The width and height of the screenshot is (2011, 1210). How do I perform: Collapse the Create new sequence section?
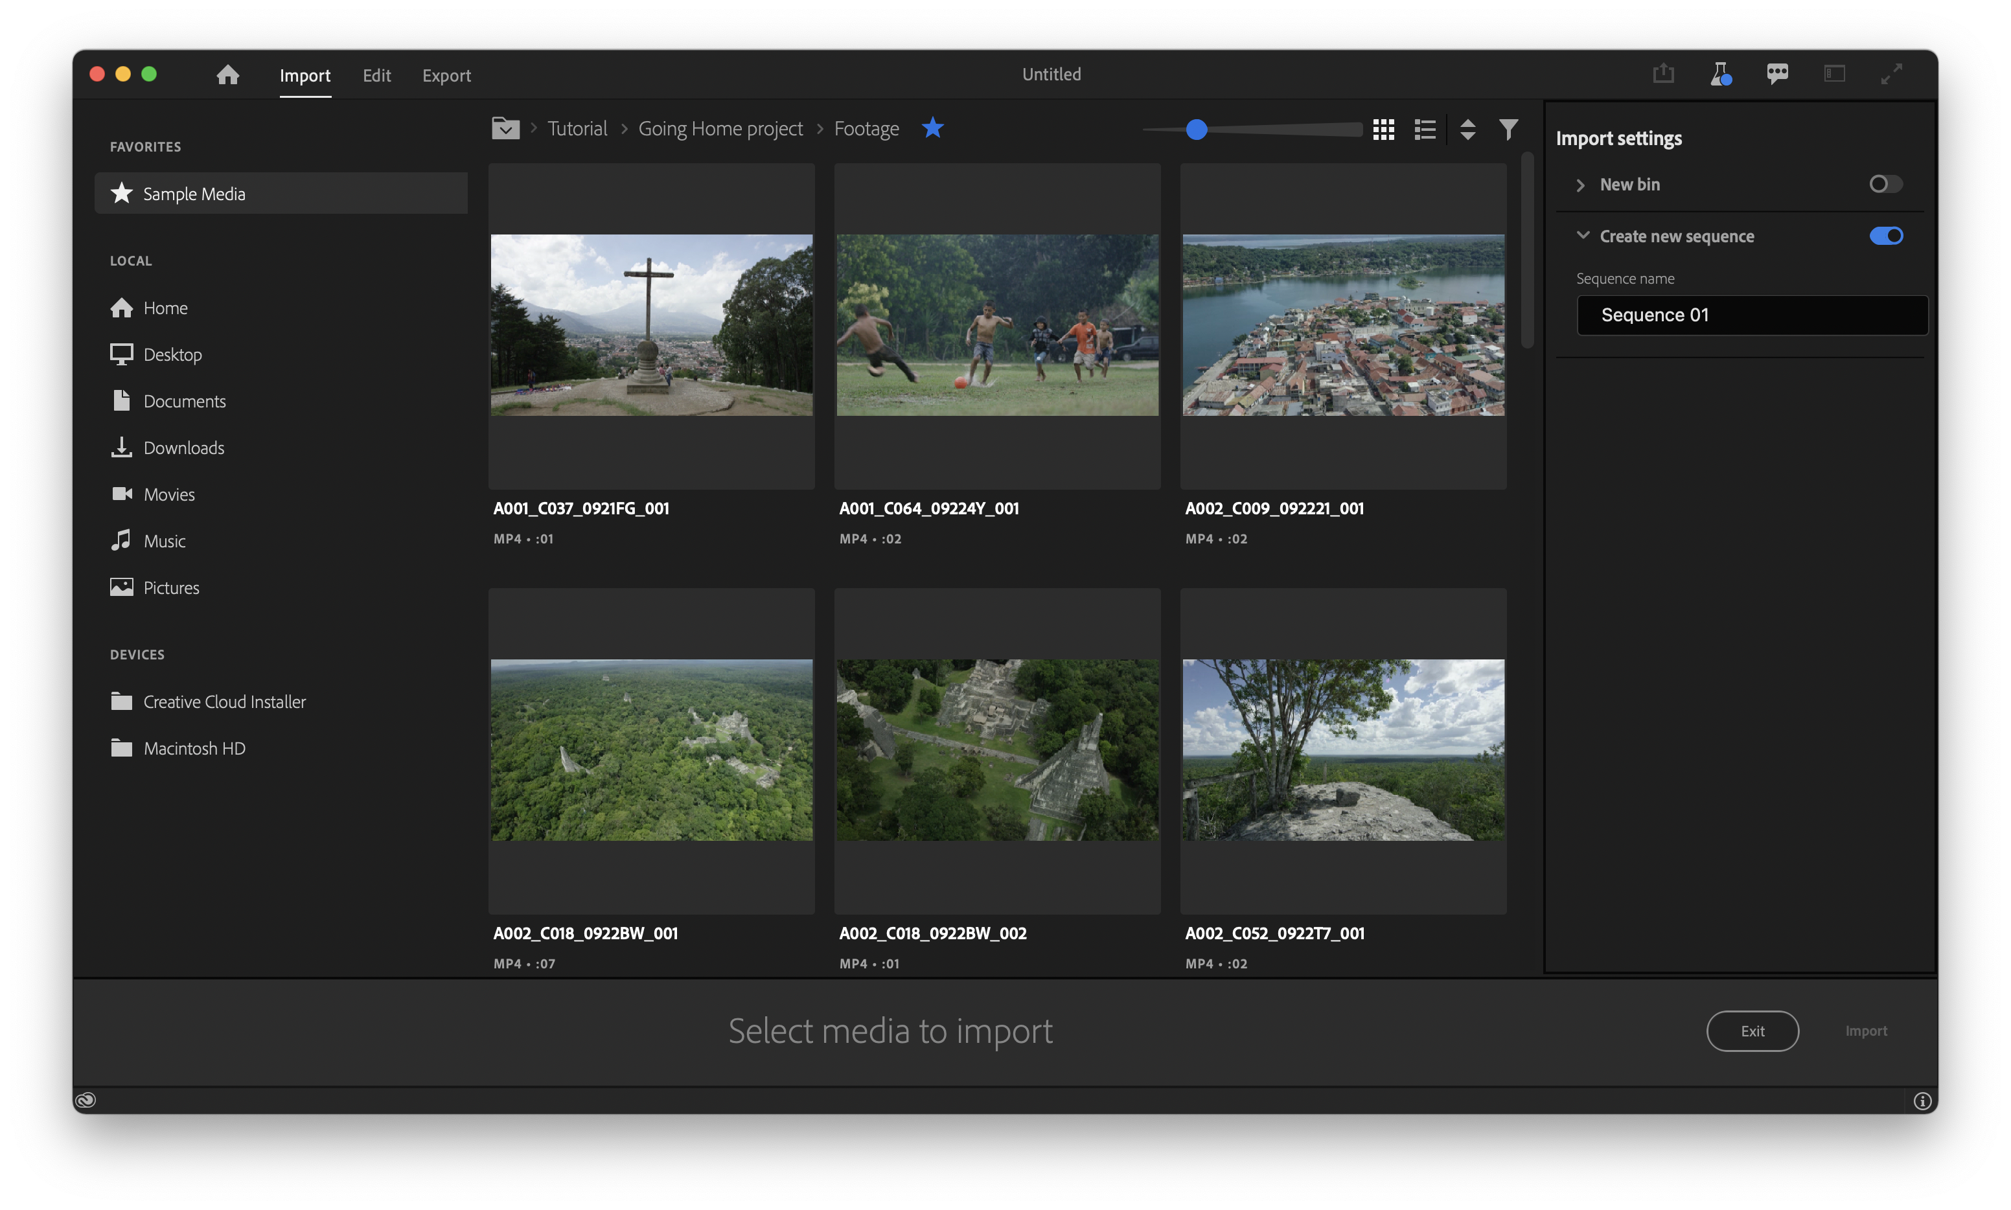[1582, 236]
